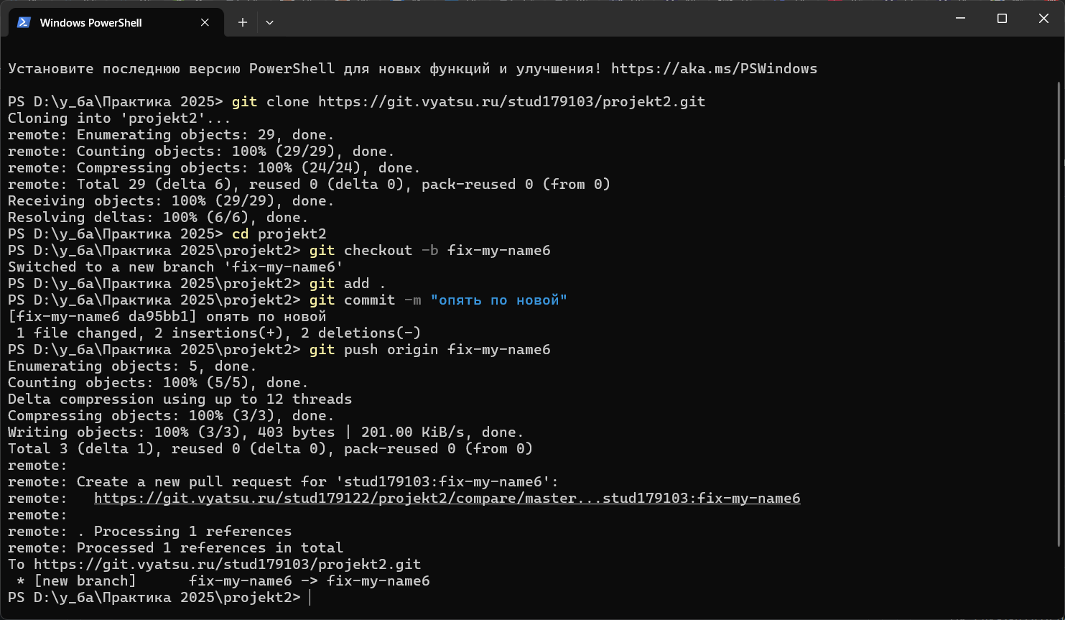This screenshot has height=620, width=1065.
Task: Click the vertical scrollbar on the right
Action: [x=1060, y=287]
